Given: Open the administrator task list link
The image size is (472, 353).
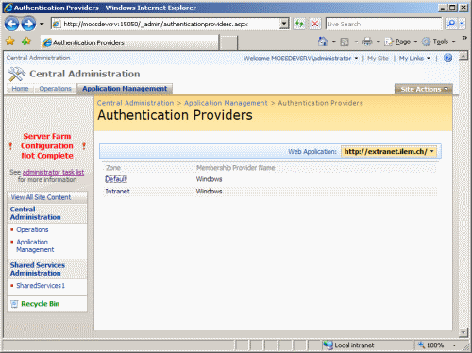Looking at the screenshot, I should 53,172.
